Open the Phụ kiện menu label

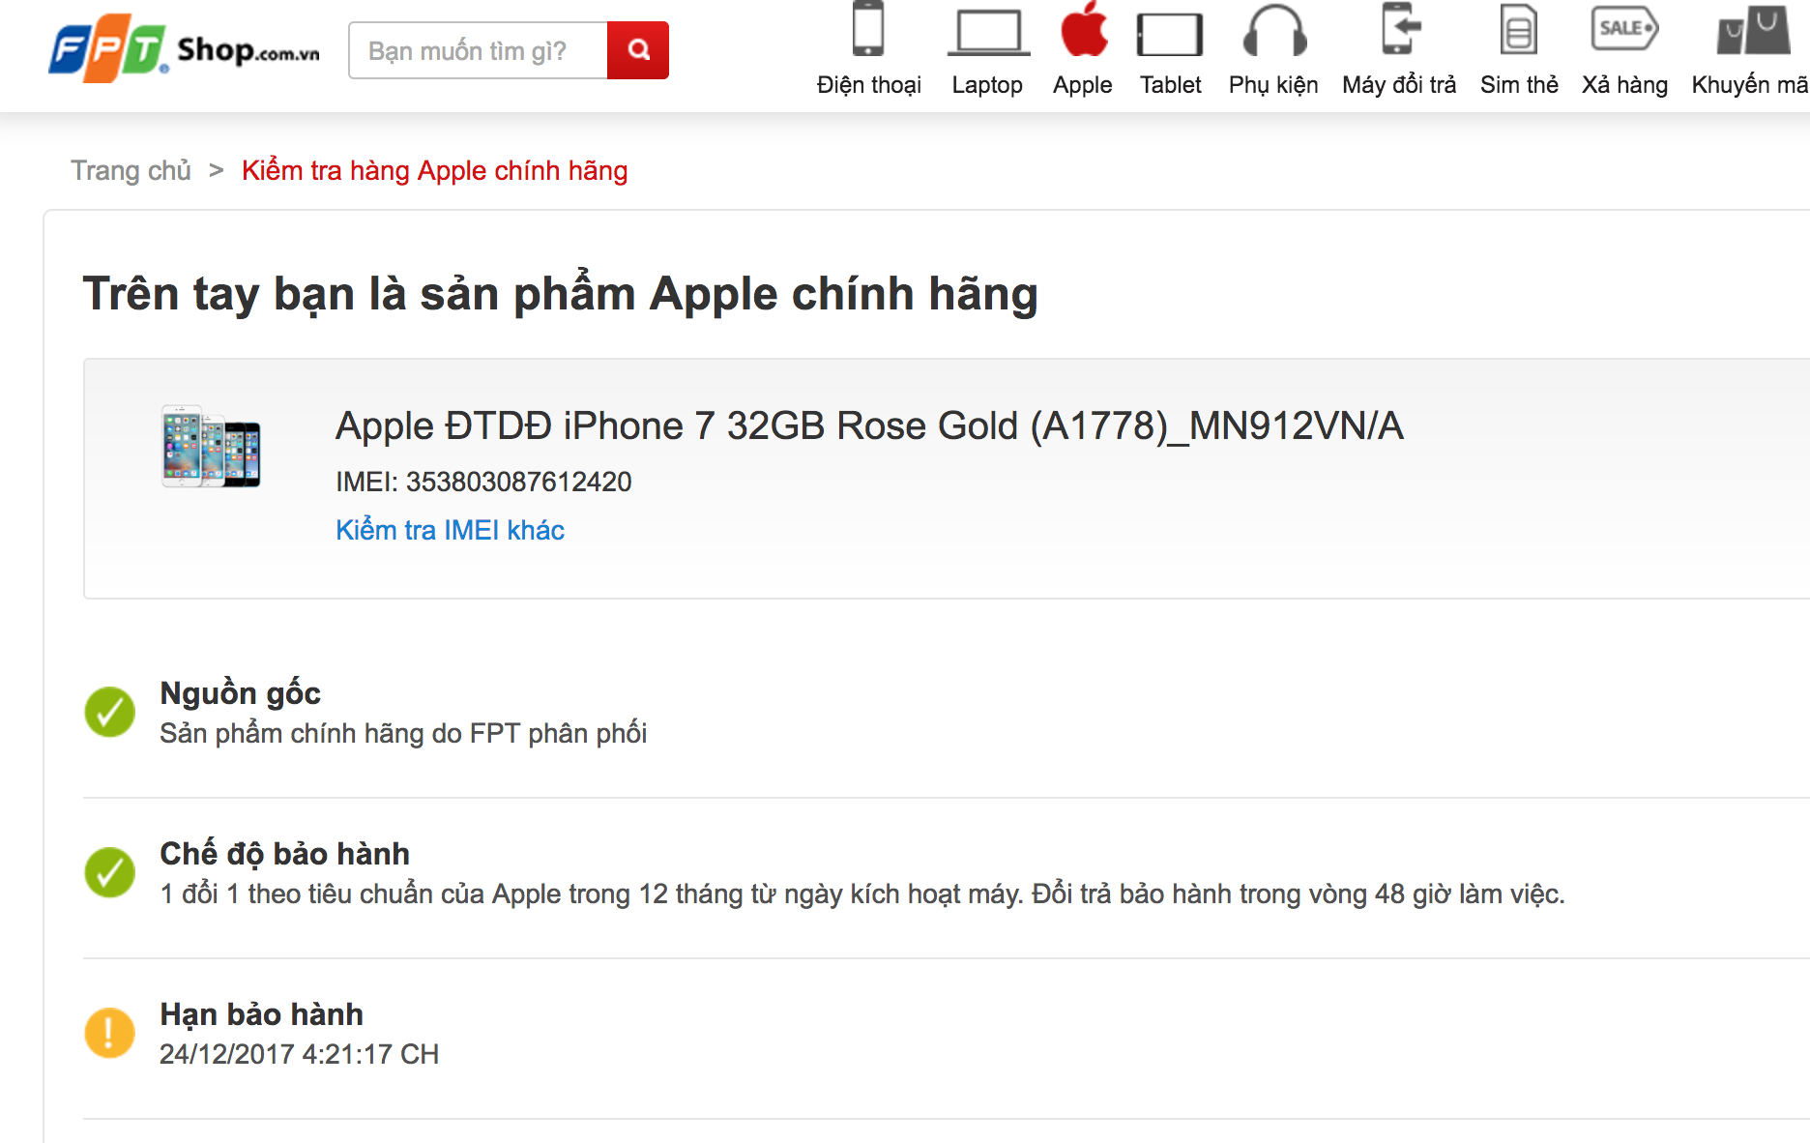[x=1273, y=85]
